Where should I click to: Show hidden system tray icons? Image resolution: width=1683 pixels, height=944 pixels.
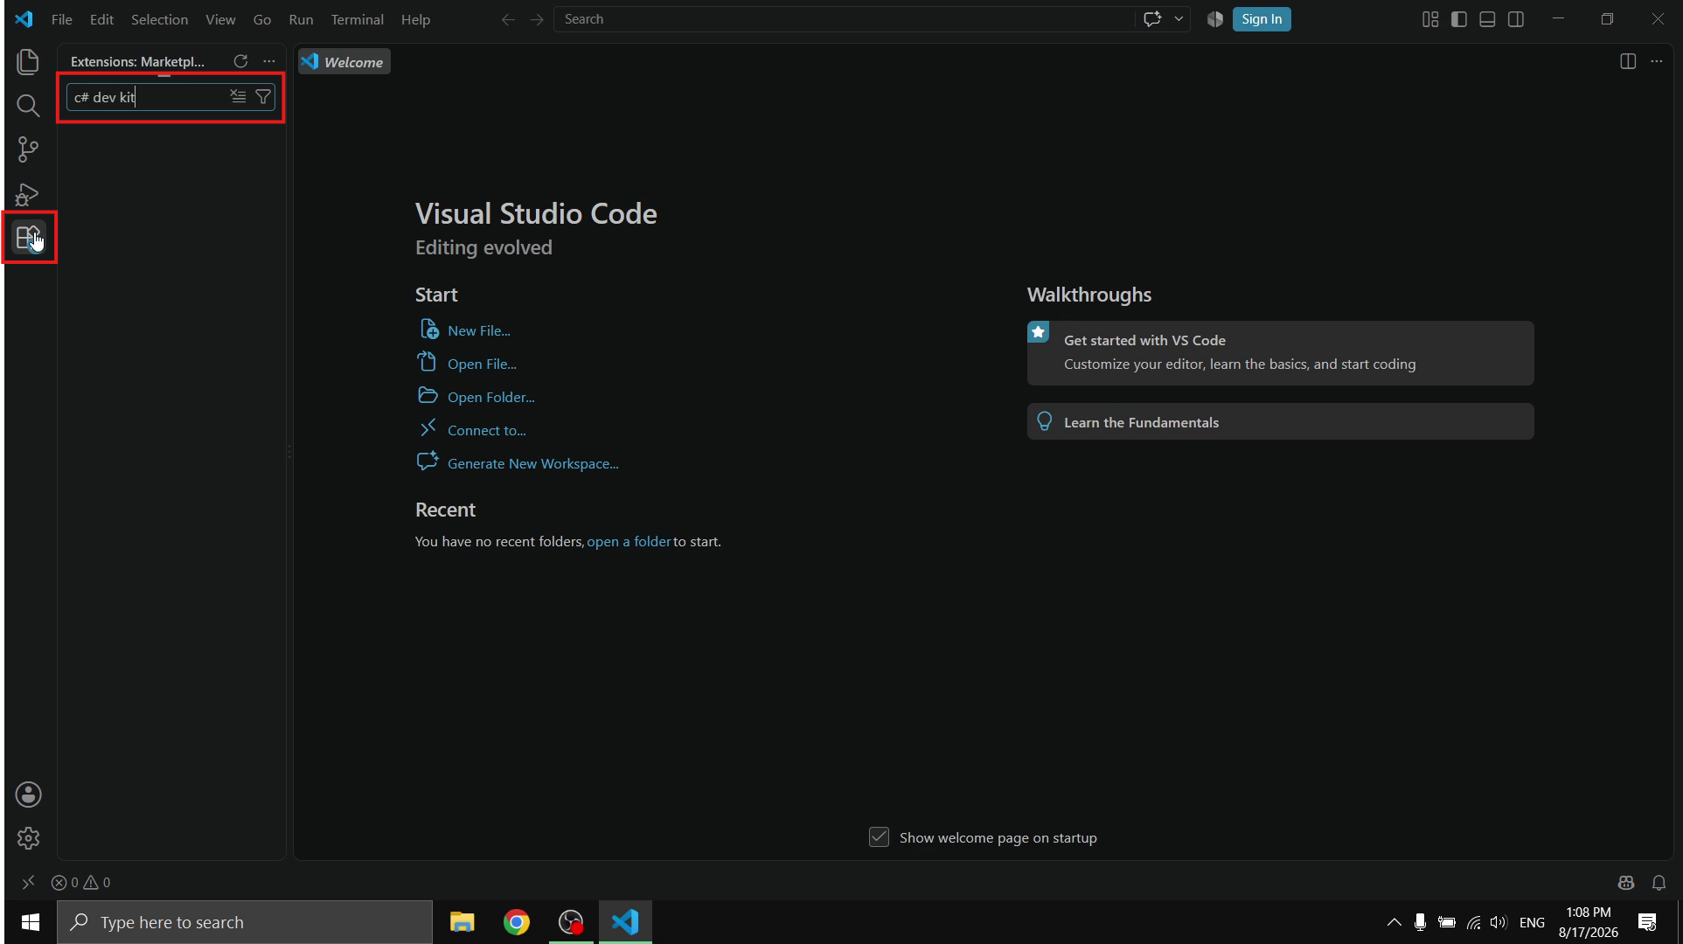1394,922
